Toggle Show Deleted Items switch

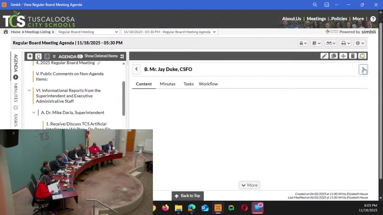80,56
